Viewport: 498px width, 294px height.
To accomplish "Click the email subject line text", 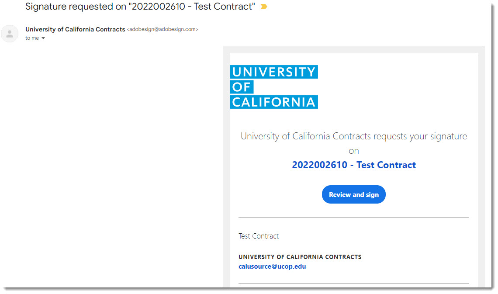I will [140, 7].
